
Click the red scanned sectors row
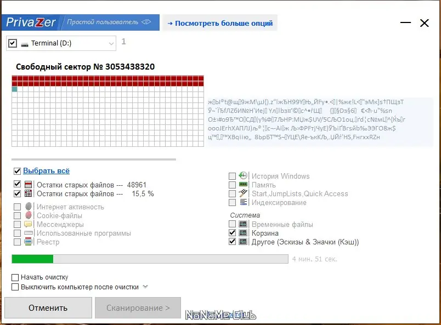tap(108, 81)
